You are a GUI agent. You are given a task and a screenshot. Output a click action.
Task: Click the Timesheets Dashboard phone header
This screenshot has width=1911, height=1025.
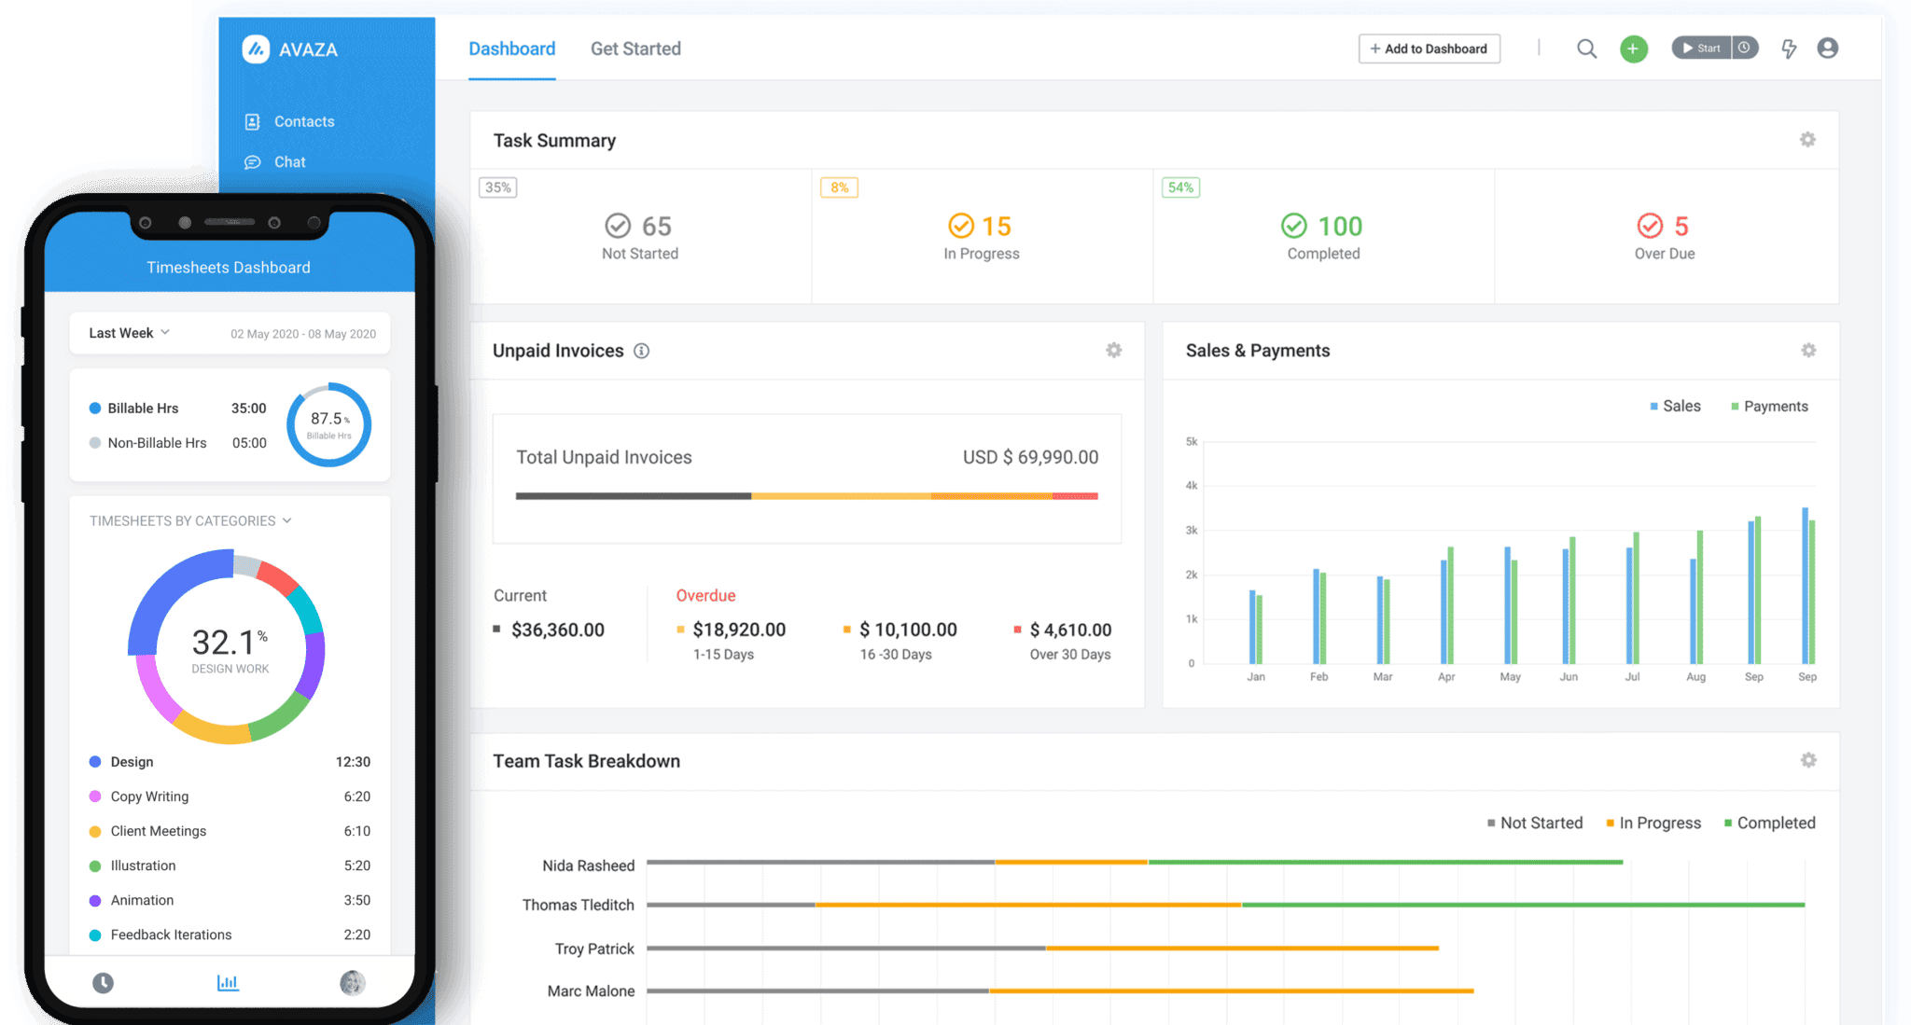(229, 268)
